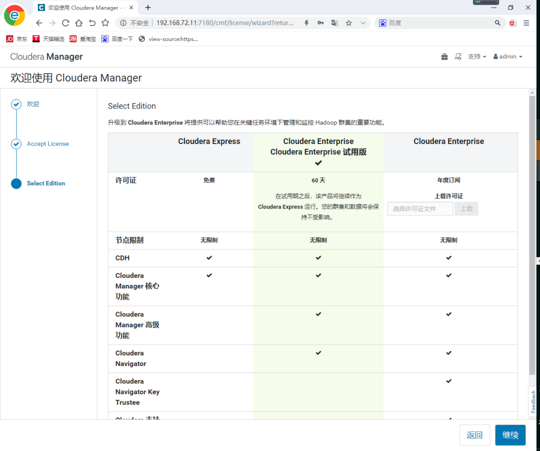
Task: Click the browser forward arrow
Action: coord(52,23)
